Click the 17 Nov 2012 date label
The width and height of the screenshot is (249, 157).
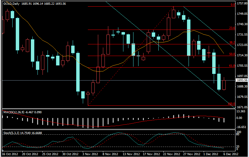tap(151, 154)
